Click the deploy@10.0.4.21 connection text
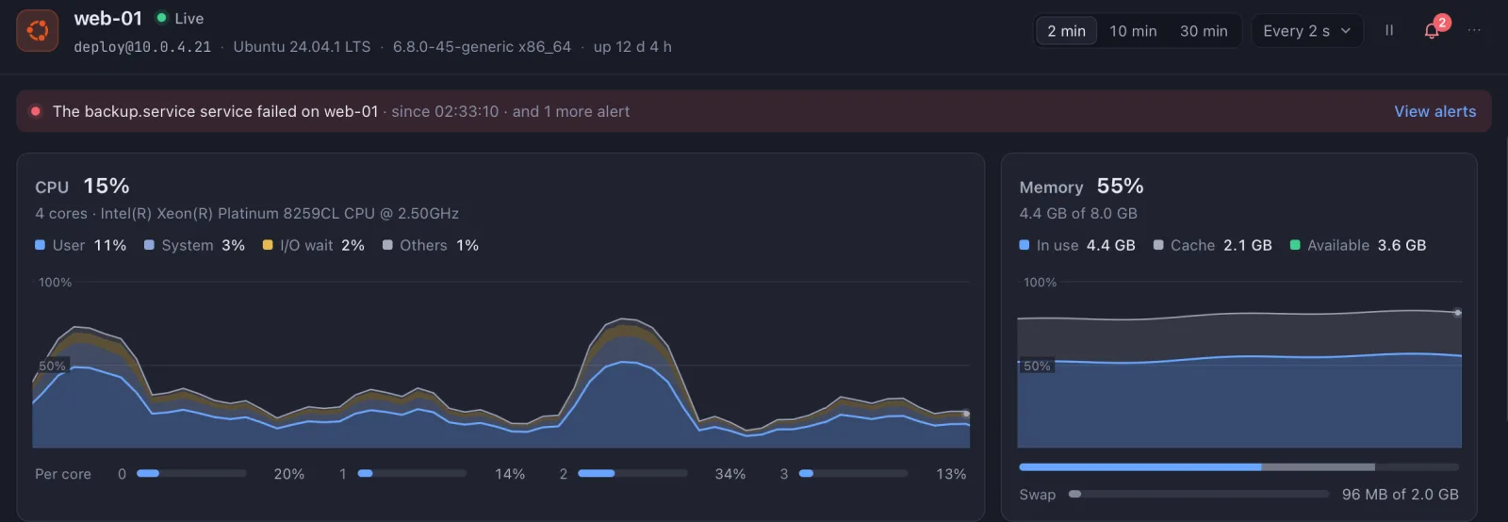This screenshot has width=1508, height=522. pos(142,46)
